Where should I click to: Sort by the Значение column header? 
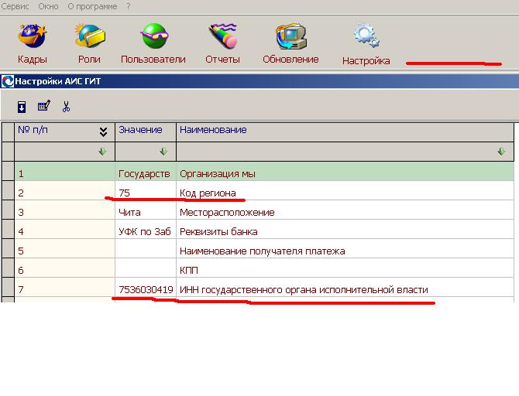(146, 132)
